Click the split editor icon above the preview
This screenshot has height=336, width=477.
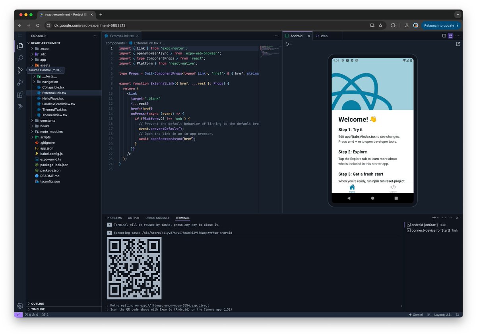[444, 35]
